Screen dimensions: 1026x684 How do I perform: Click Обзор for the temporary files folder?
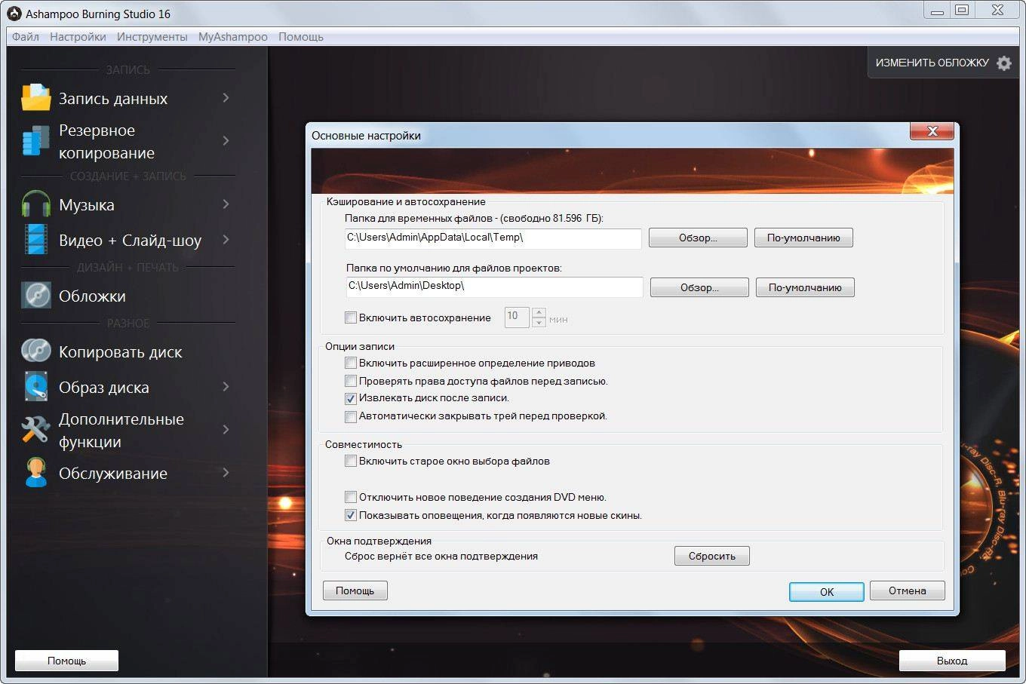[x=698, y=238]
